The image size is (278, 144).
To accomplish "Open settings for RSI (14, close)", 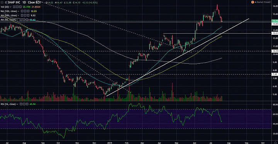I will point(24,104).
